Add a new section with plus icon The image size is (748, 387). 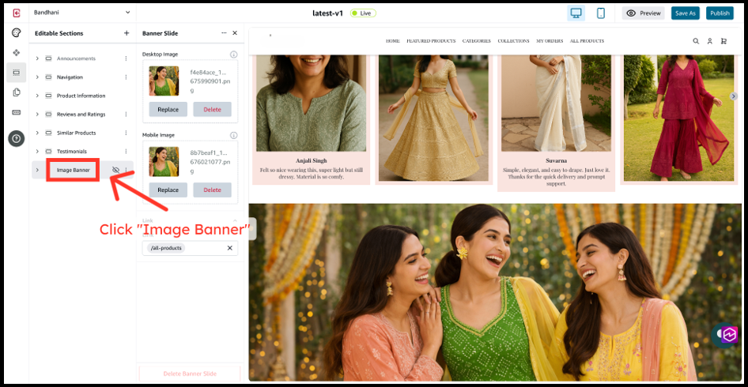[x=127, y=33]
